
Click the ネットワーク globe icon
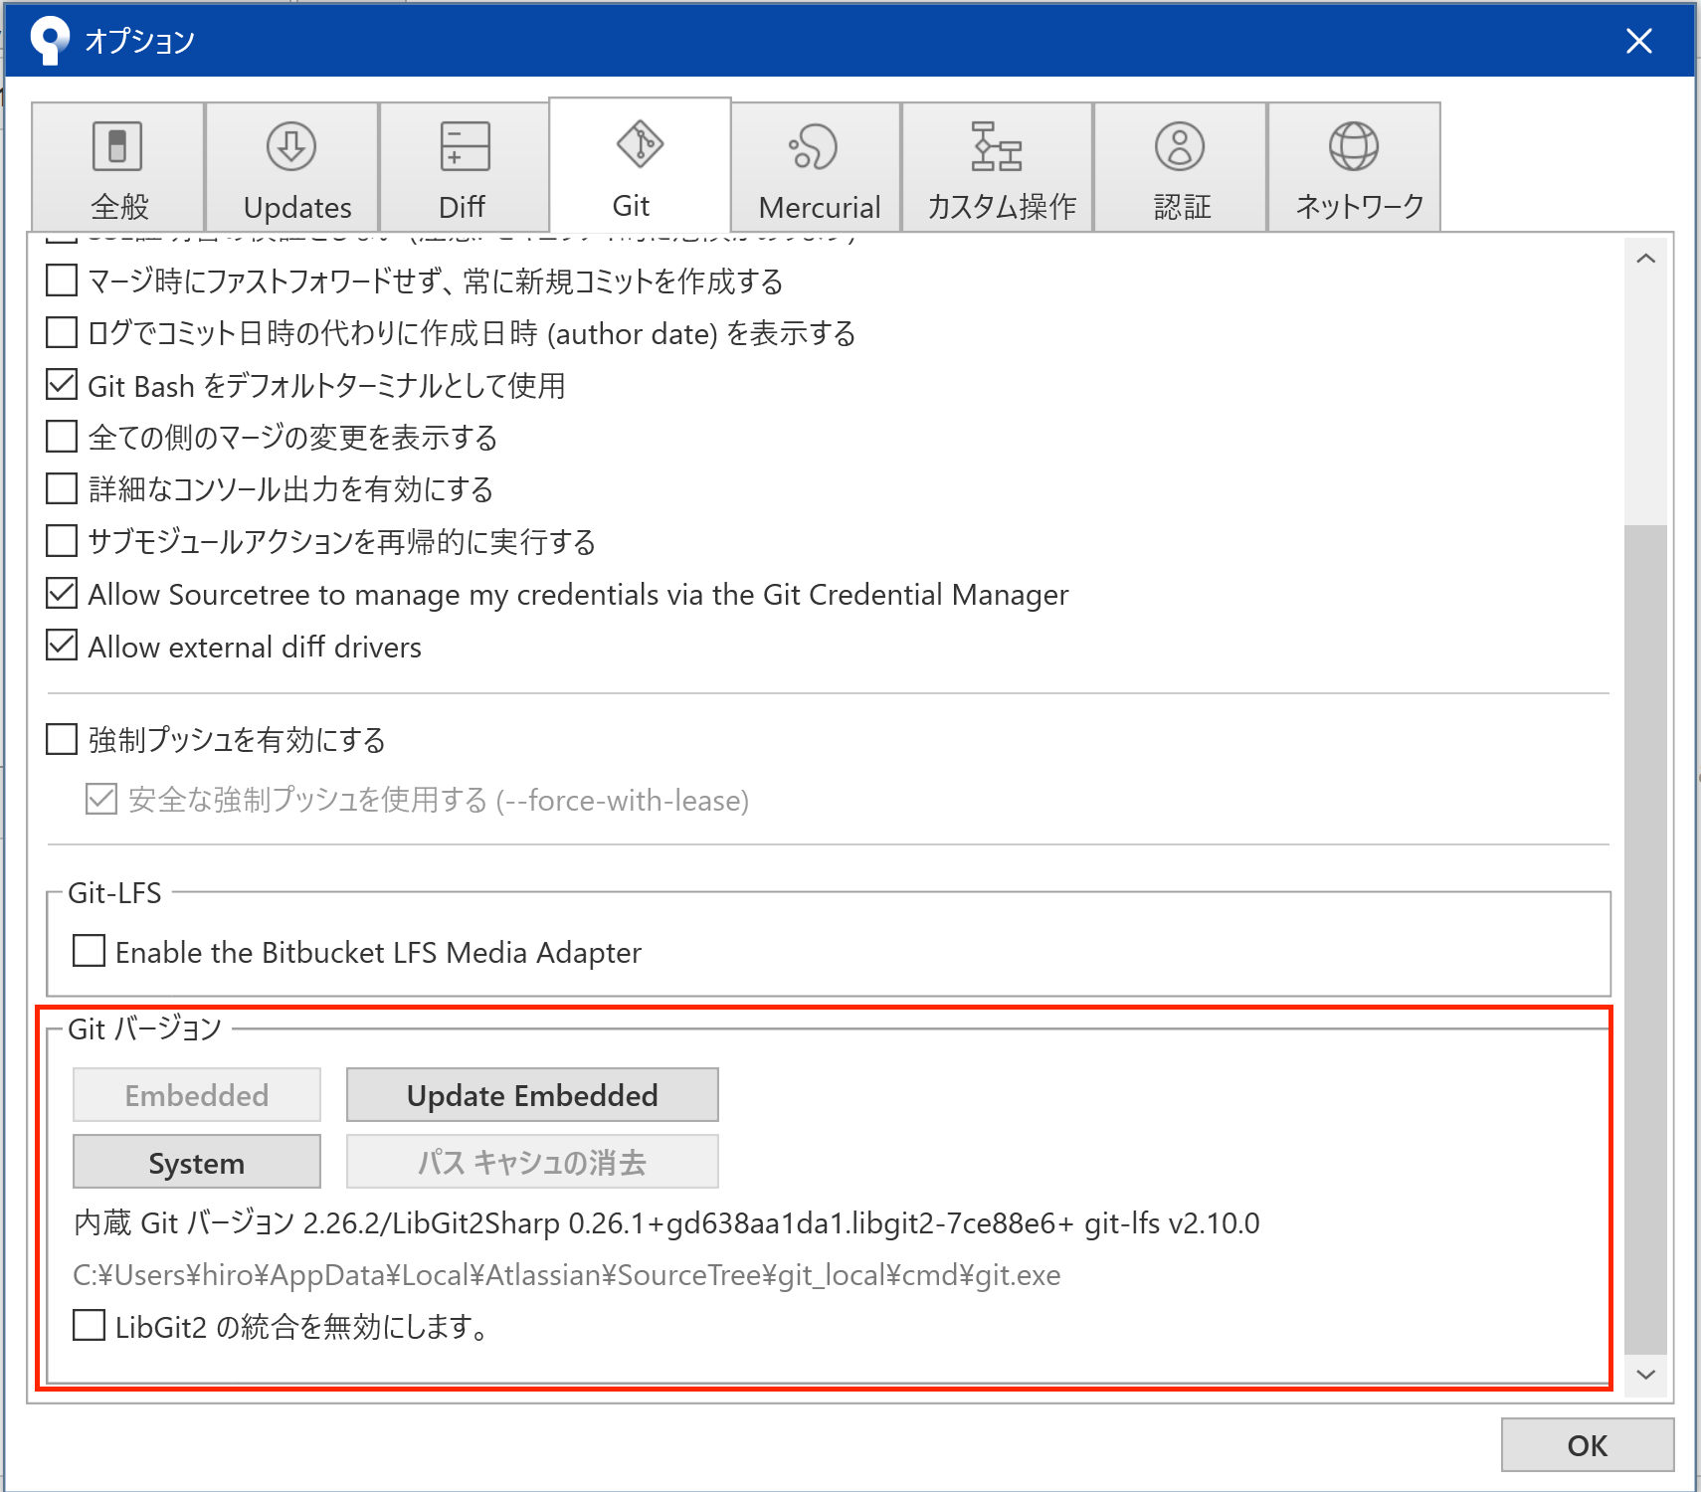tap(1354, 147)
